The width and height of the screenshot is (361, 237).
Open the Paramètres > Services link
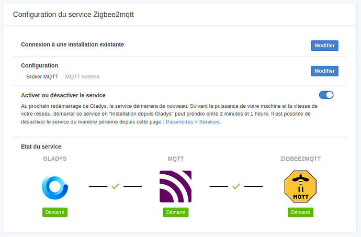(x=193, y=122)
